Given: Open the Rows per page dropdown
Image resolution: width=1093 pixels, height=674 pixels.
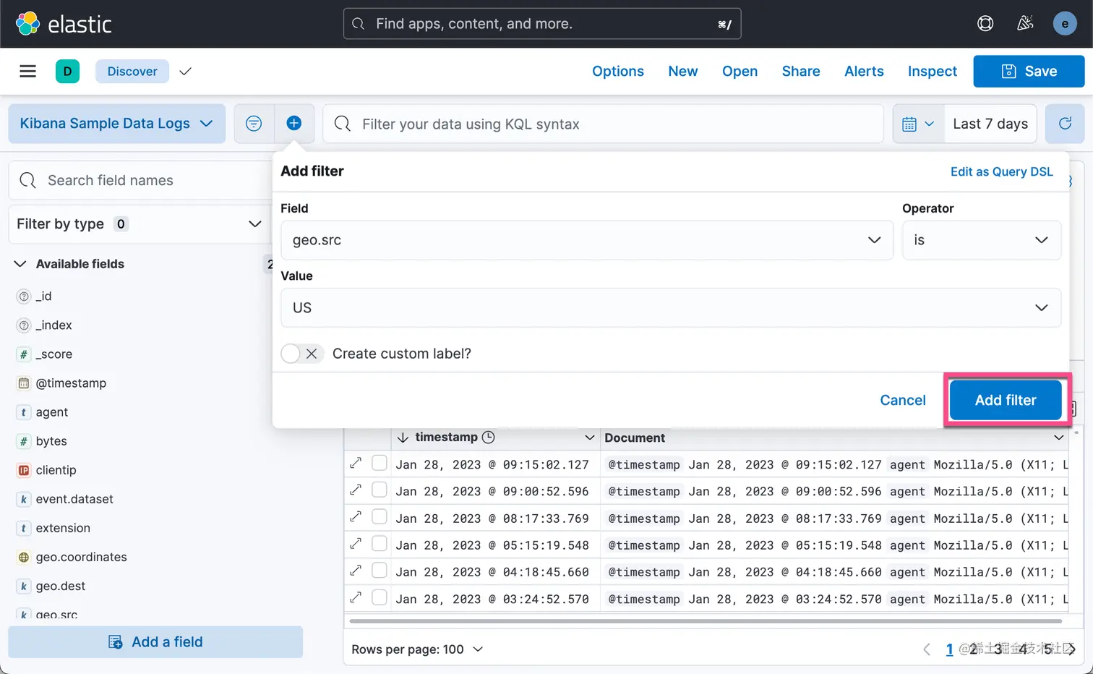Looking at the screenshot, I should (417, 649).
